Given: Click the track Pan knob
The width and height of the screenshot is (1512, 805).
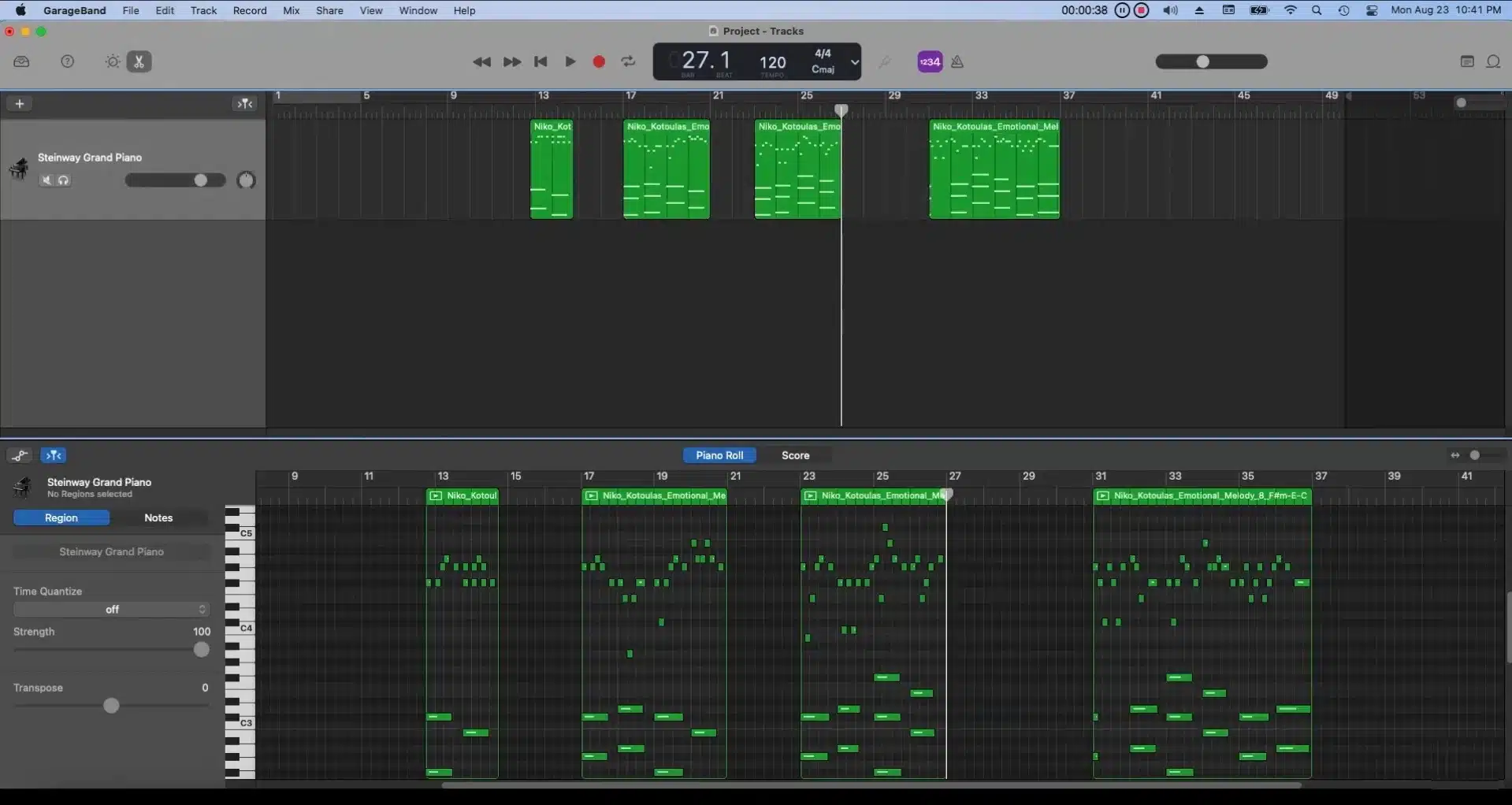Looking at the screenshot, I should click(x=247, y=180).
